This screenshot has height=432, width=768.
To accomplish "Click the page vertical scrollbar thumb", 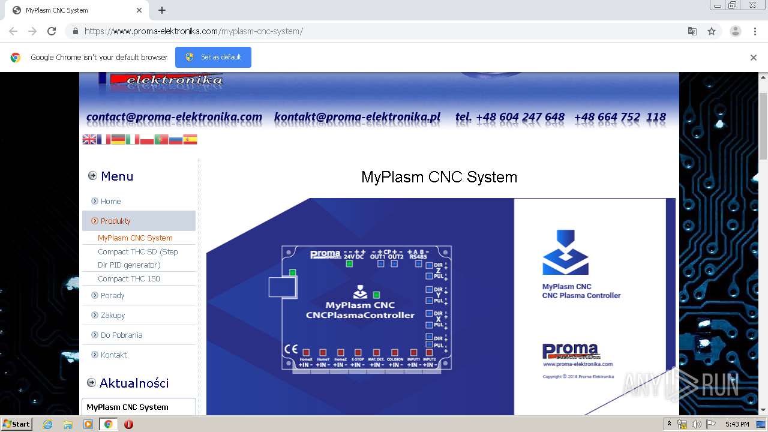I will point(763,126).
